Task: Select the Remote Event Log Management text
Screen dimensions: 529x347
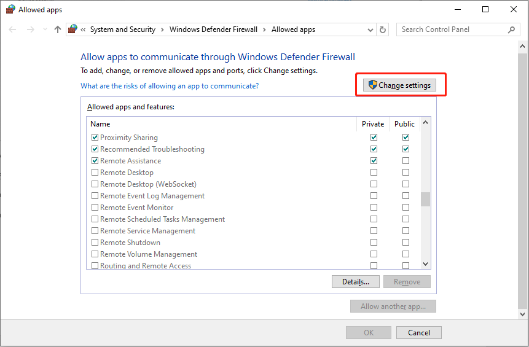Action: tap(152, 196)
